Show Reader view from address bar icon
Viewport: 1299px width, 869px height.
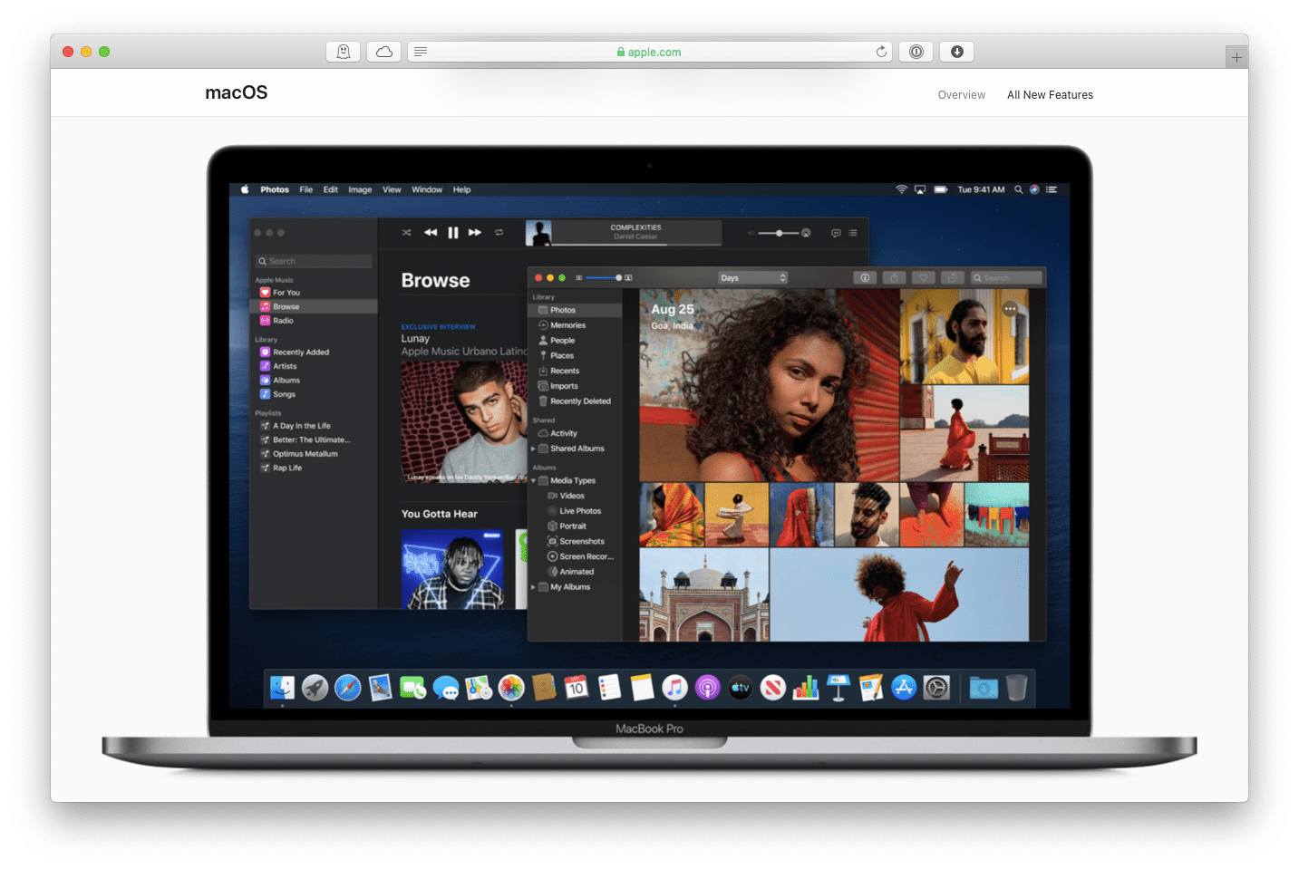click(421, 52)
